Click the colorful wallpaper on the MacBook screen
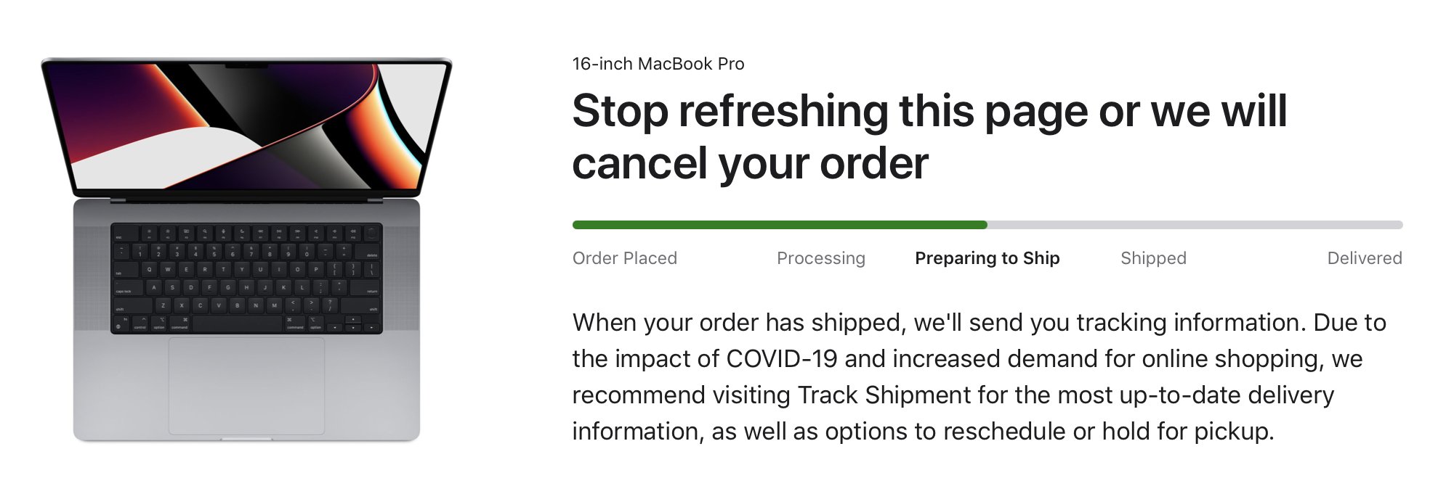The image size is (1446, 486). 246,127
